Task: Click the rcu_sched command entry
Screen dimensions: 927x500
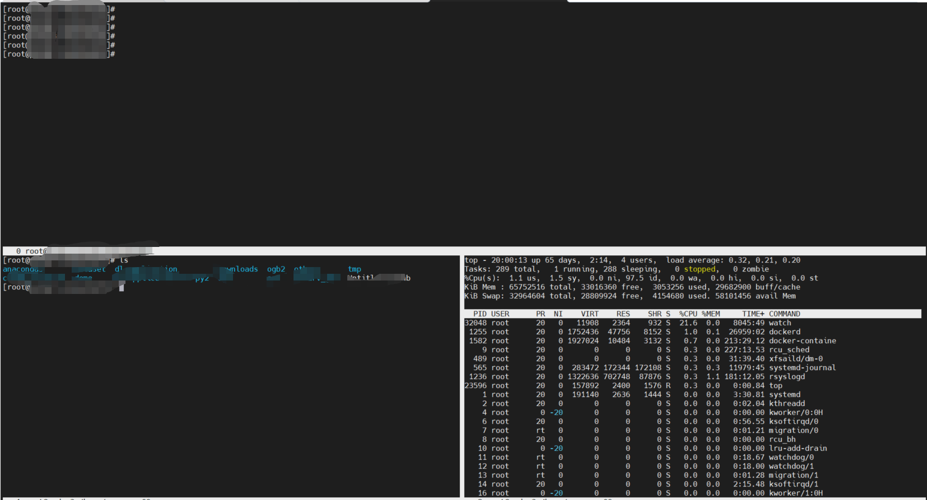Action: coord(789,350)
